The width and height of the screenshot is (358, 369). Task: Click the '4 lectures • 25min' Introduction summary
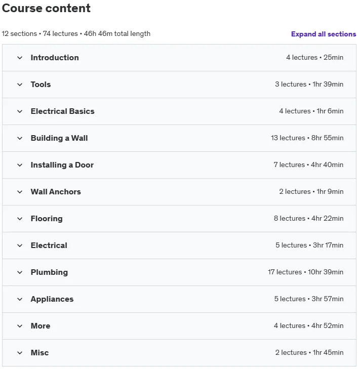coord(314,57)
